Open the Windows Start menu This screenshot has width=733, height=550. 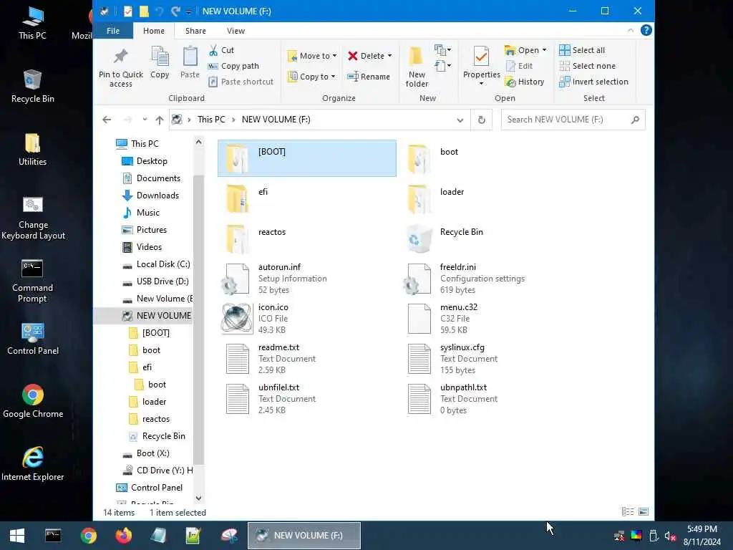[17, 536]
